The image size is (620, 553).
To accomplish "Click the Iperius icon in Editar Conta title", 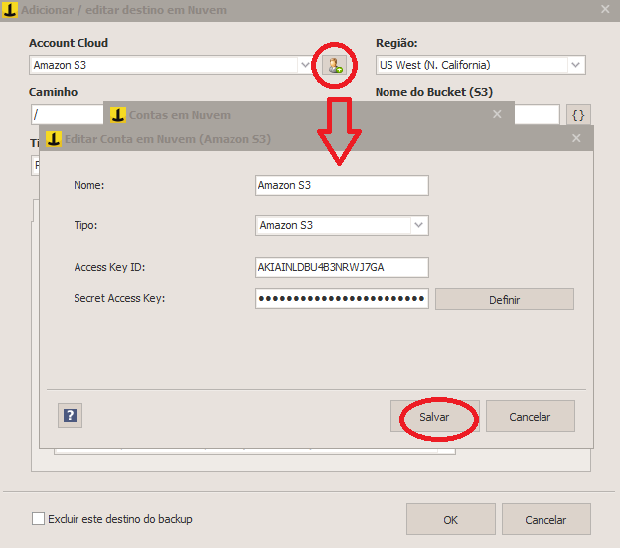I will click(54, 139).
